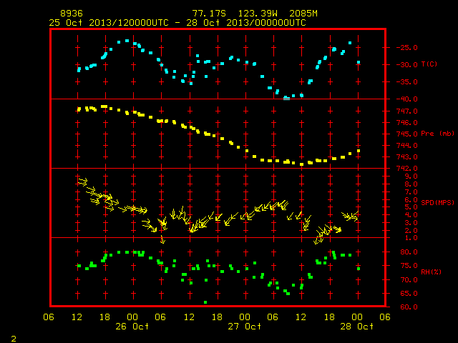Click the 26 Oct date label

132,326
